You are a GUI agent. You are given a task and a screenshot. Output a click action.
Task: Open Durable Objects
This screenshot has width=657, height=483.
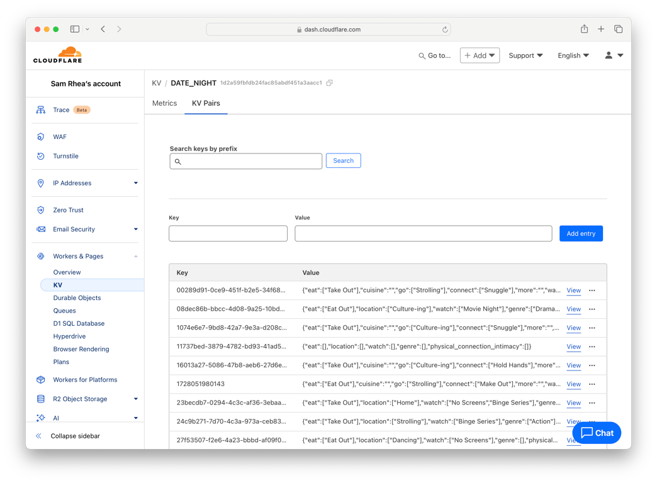(x=77, y=298)
